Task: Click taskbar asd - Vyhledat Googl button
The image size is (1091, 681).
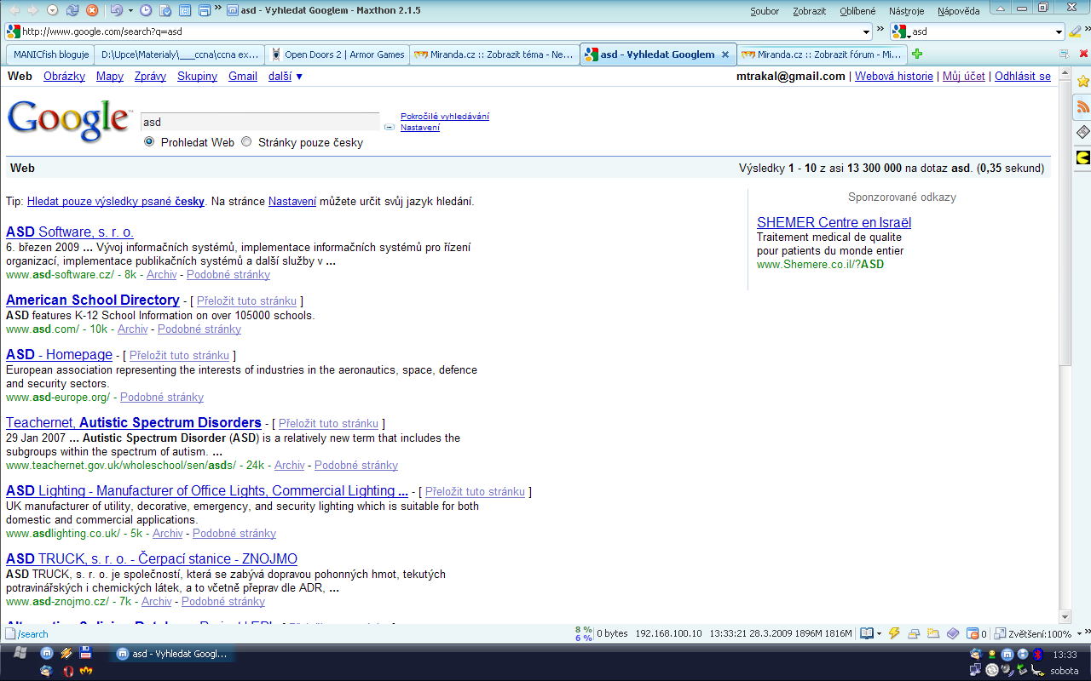Action: point(173,654)
